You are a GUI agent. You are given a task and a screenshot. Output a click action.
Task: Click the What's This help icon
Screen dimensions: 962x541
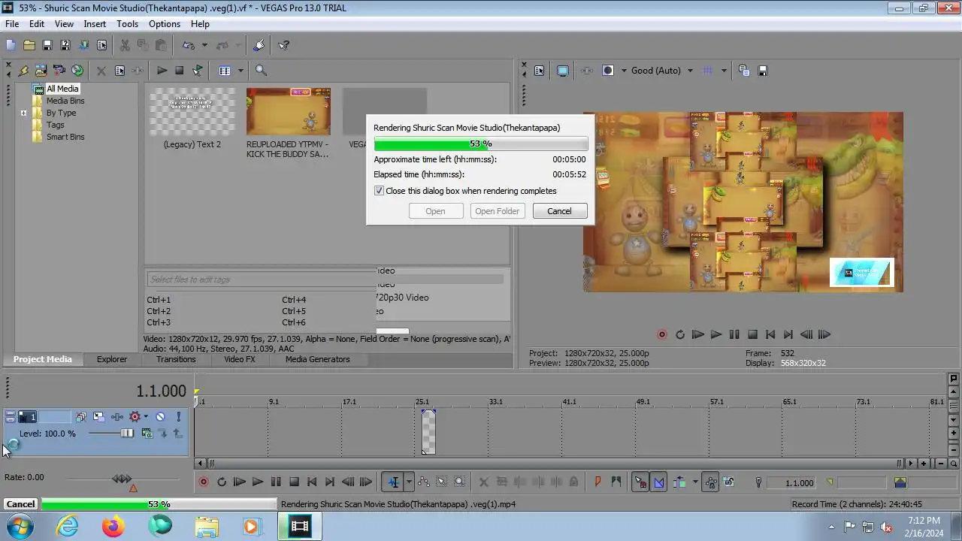pos(283,45)
